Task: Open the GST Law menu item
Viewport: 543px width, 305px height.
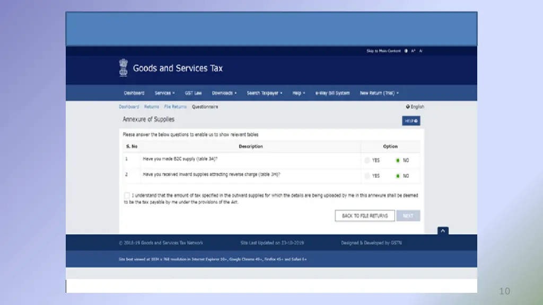Action: 193,93
